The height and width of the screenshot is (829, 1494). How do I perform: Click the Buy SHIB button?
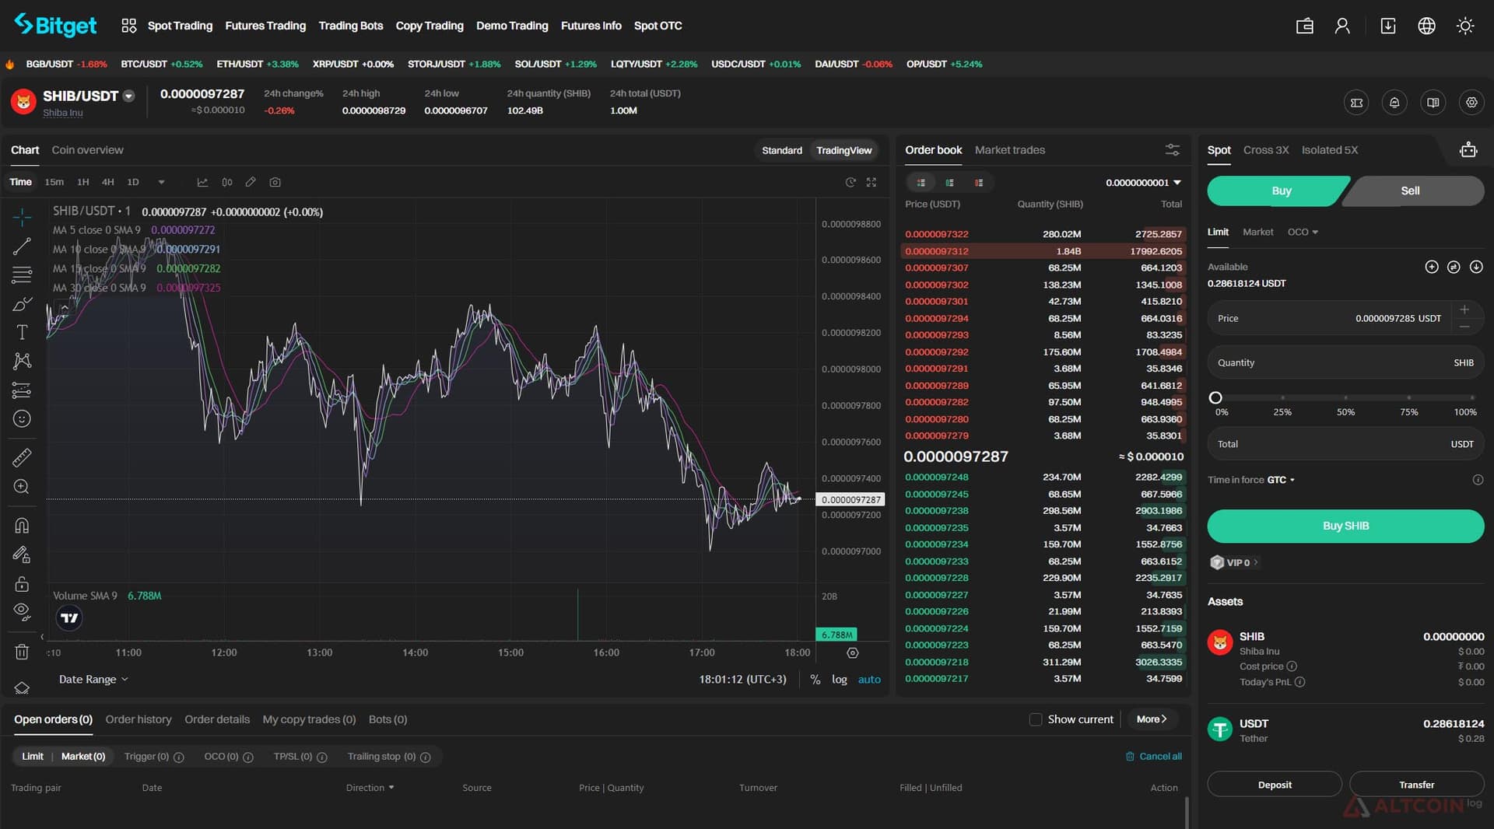click(1345, 526)
